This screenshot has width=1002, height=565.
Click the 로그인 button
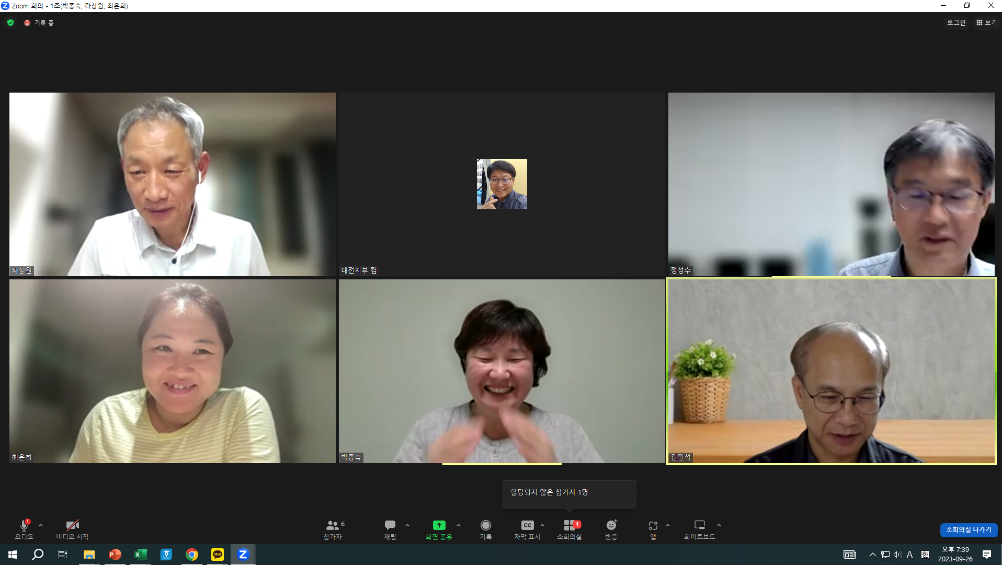957,22
